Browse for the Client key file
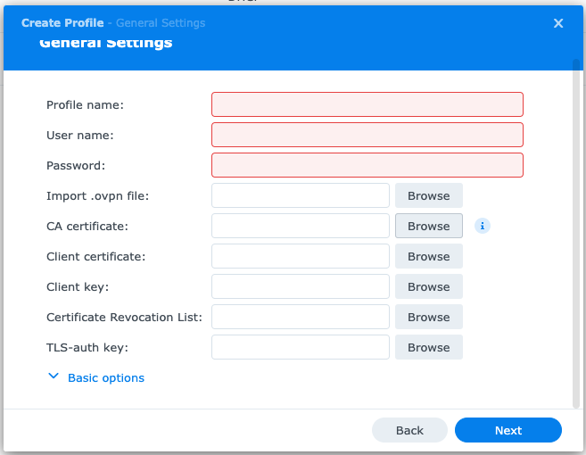 coord(428,286)
